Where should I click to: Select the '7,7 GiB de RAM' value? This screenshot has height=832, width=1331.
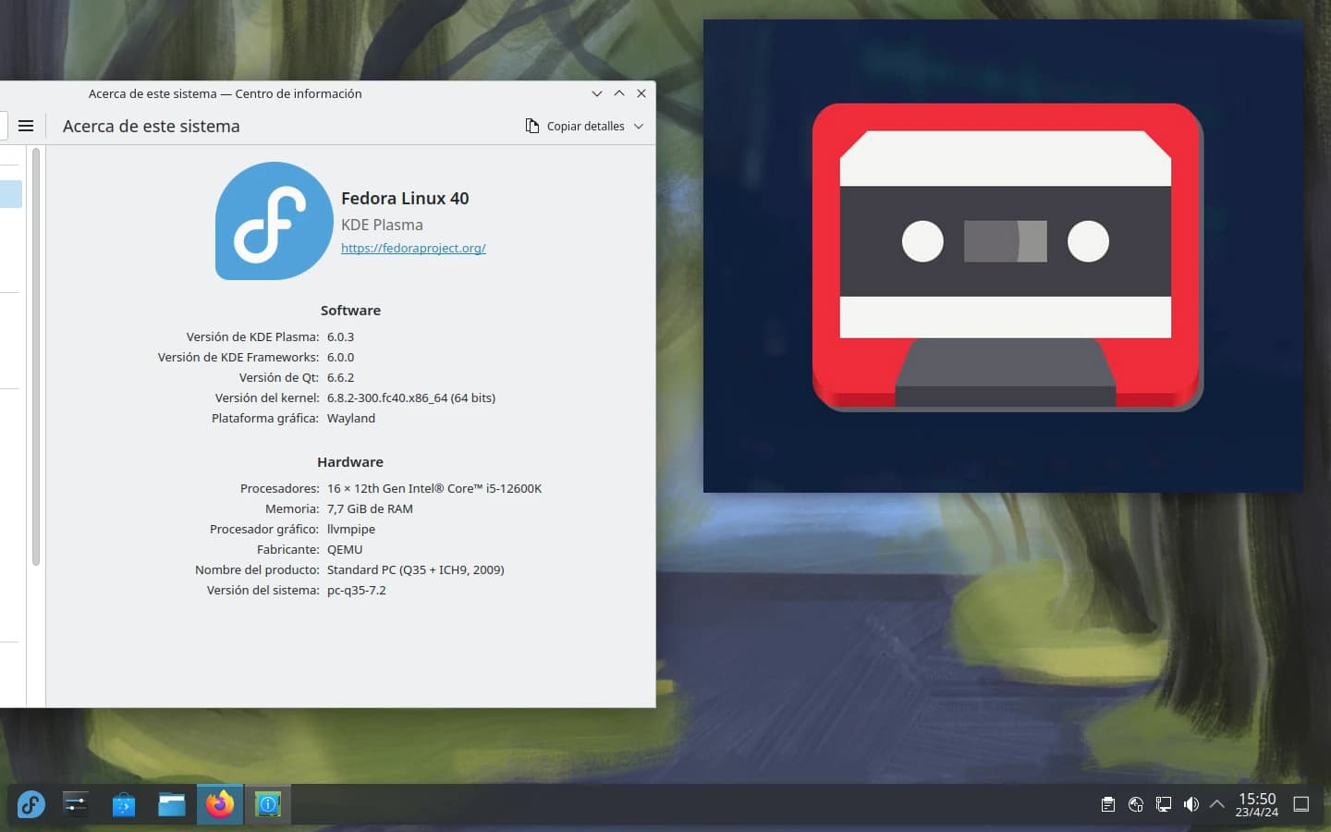(370, 508)
